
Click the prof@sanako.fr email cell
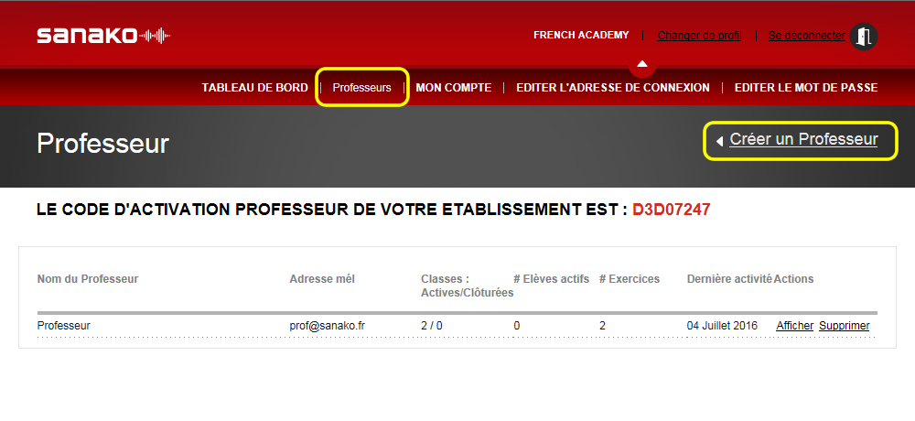tap(328, 326)
